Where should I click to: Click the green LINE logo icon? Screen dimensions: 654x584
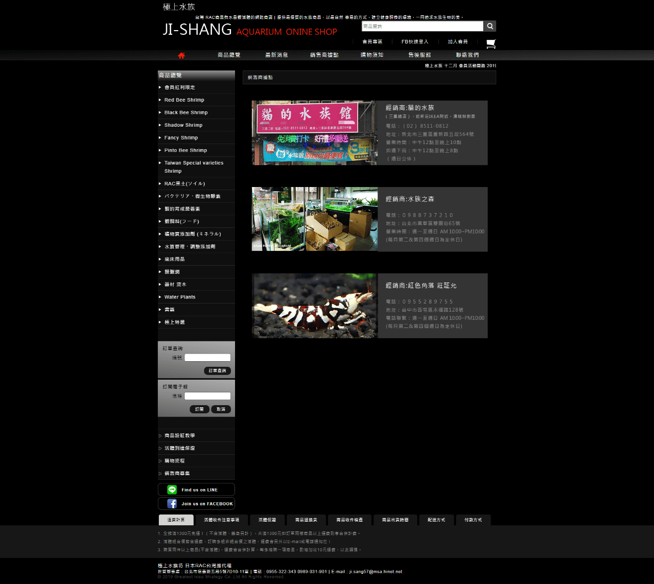pyautogui.click(x=172, y=489)
